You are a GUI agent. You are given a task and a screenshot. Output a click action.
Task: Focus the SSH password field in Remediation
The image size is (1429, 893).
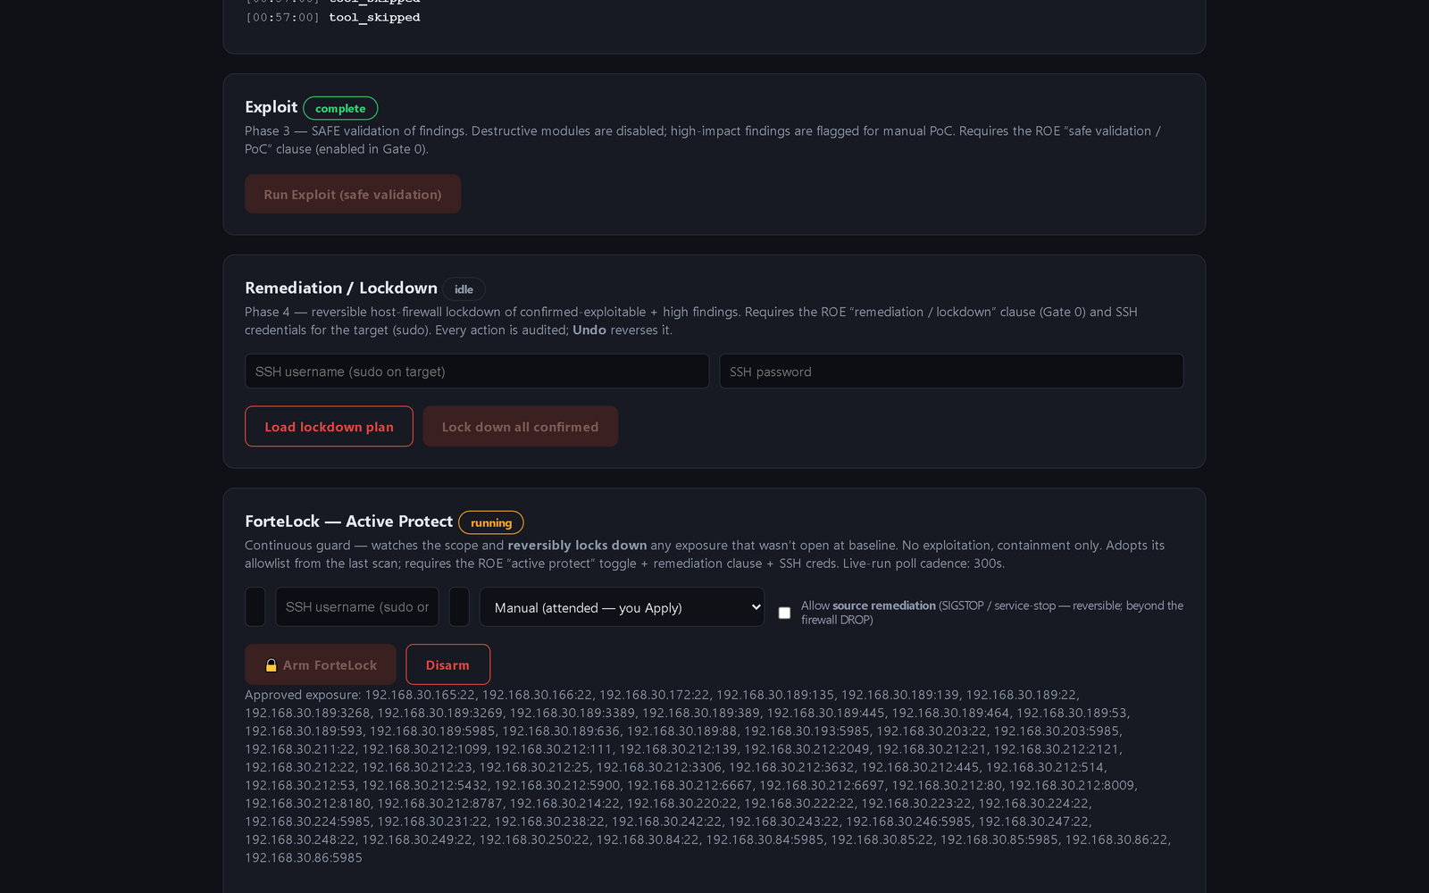pyautogui.click(x=951, y=371)
